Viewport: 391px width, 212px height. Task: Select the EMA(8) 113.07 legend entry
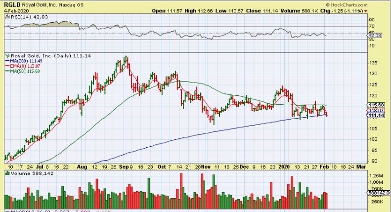click(x=23, y=66)
